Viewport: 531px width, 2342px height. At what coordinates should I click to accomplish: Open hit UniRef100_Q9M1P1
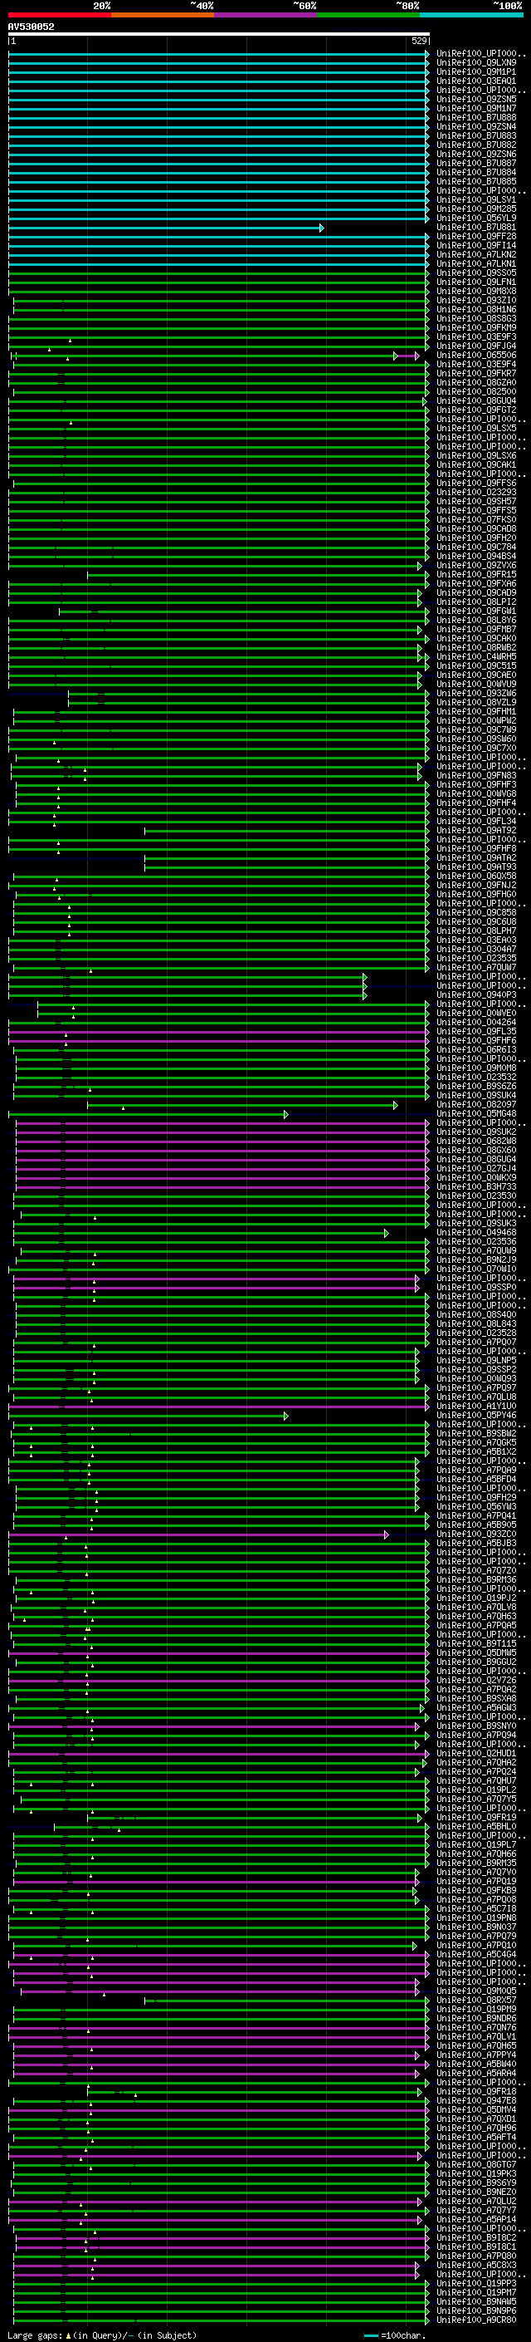[x=476, y=71]
